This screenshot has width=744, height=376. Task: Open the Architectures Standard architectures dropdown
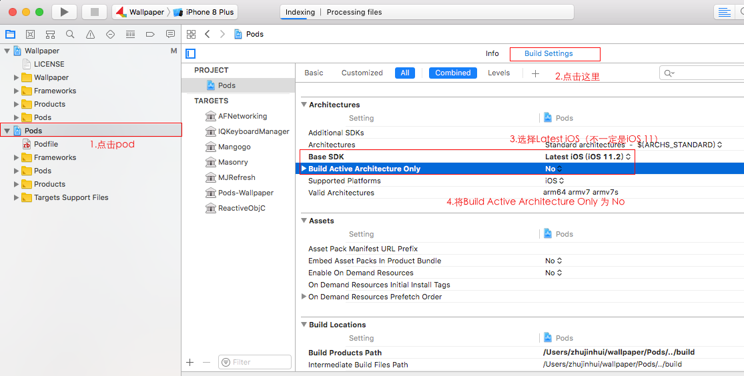tap(633, 145)
